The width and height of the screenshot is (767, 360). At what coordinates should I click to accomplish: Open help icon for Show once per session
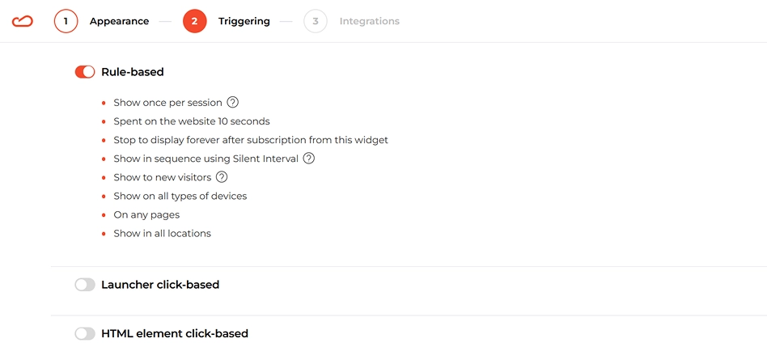click(233, 103)
